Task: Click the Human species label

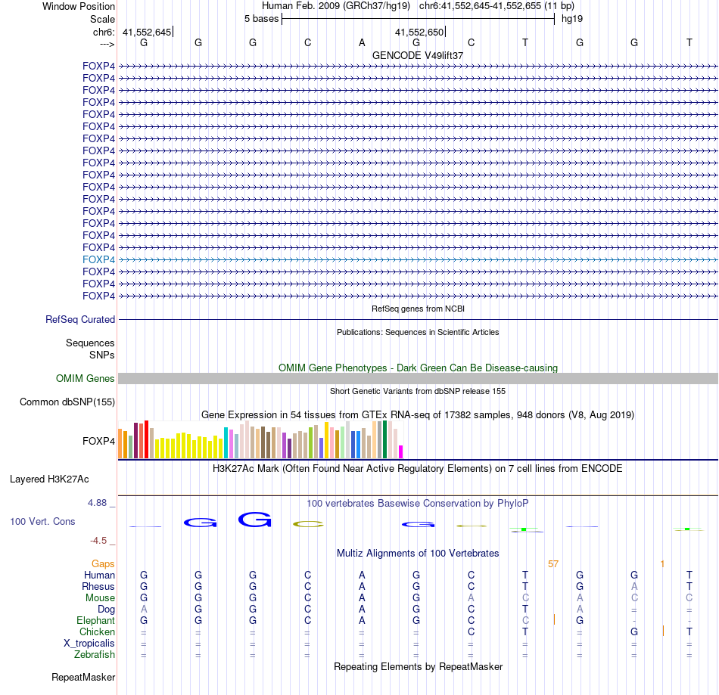Action: pyautogui.click(x=99, y=575)
